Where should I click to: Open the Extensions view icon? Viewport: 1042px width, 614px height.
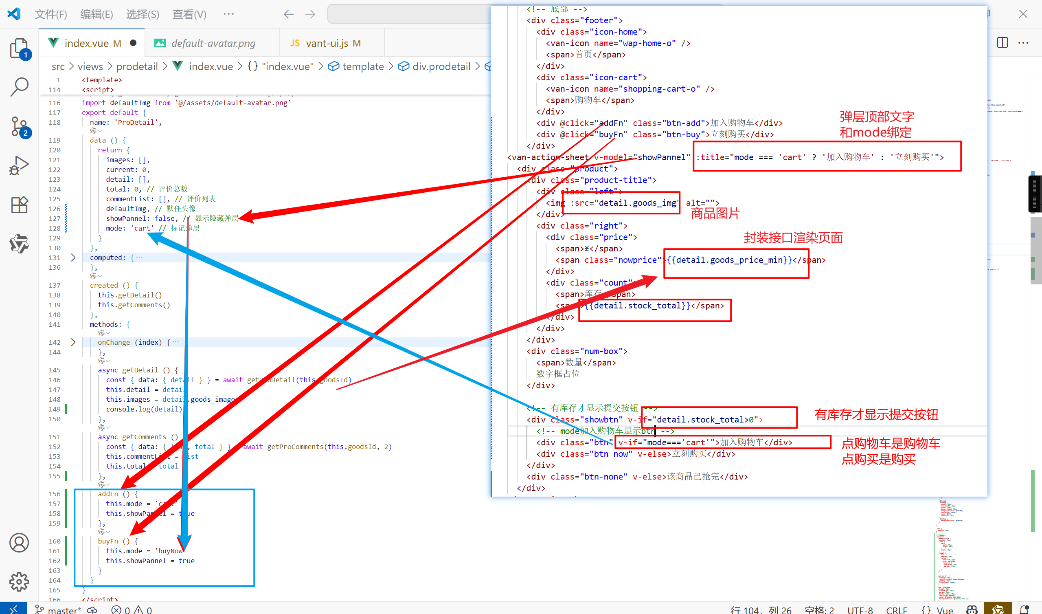(19, 205)
